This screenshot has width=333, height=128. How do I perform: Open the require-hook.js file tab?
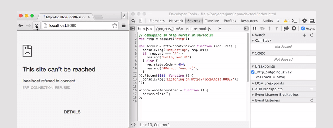click(183, 28)
